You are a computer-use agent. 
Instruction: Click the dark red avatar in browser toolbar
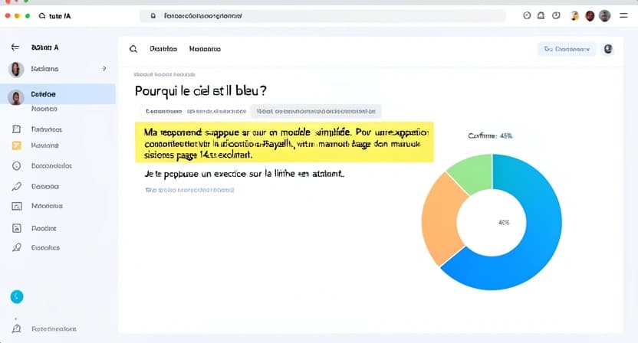tap(590, 16)
